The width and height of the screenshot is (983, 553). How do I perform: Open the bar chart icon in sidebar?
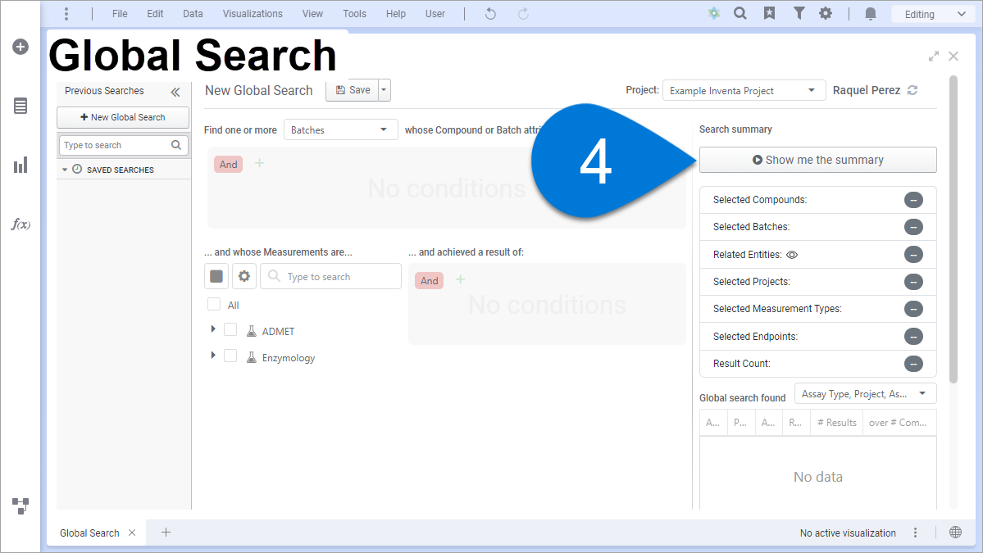(20, 165)
